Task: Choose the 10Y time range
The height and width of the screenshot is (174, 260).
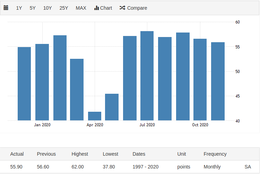Action: [47, 8]
